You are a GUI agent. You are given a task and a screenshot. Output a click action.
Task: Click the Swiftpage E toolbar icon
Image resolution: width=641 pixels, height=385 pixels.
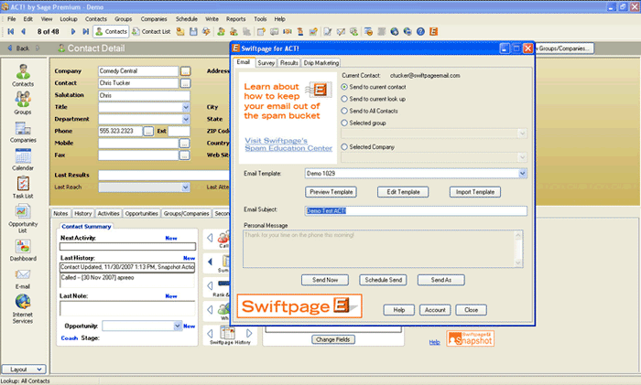pyautogui.click(x=434, y=31)
